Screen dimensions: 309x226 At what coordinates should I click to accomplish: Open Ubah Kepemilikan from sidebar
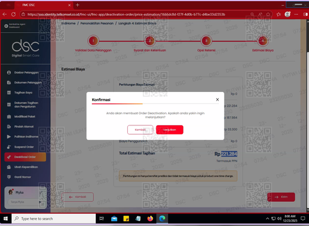coord(26,167)
